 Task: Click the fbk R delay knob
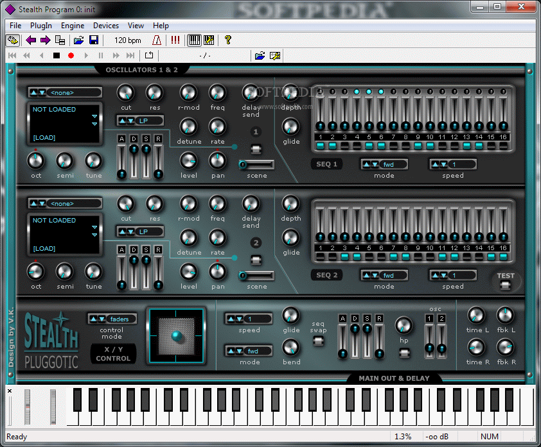click(505, 348)
